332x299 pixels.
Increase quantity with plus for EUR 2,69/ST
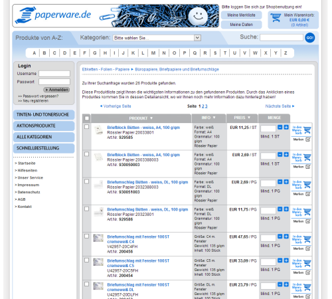point(286,154)
